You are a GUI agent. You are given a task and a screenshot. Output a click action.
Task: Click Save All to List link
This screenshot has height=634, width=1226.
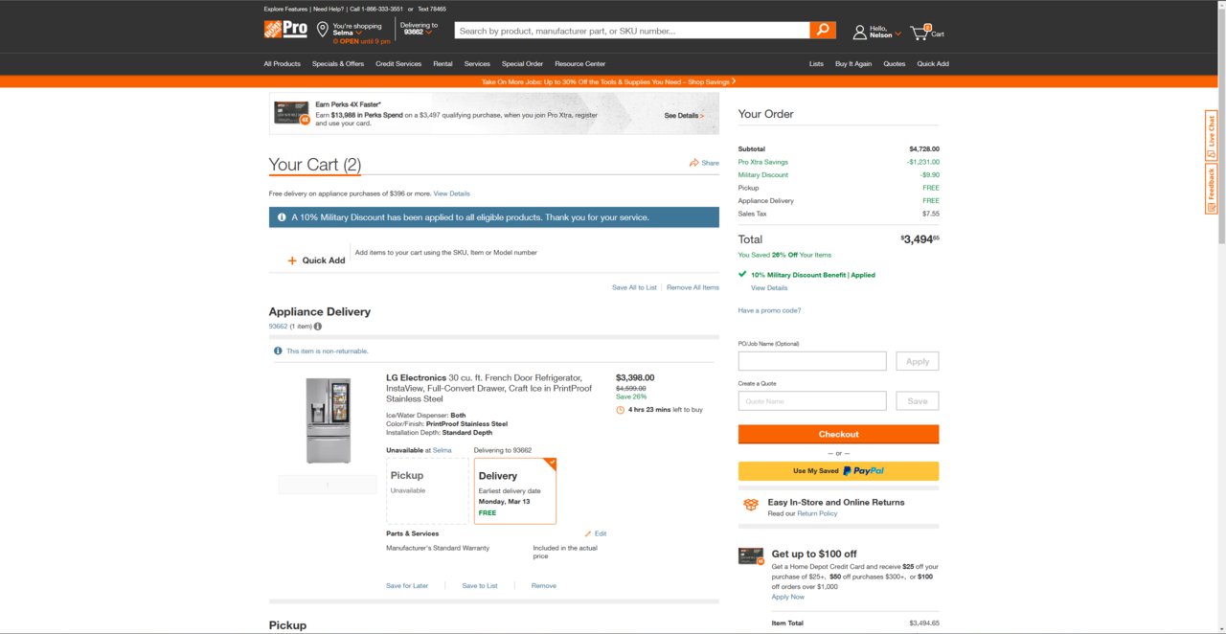tap(634, 287)
